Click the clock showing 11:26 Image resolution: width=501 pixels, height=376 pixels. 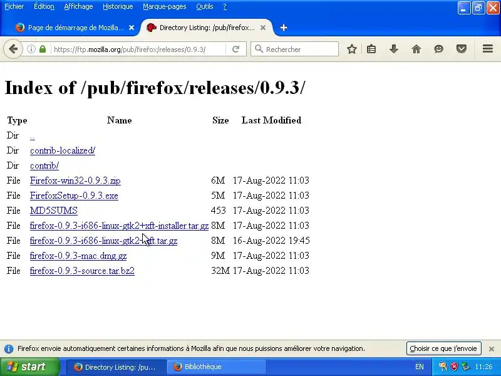point(483,367)
